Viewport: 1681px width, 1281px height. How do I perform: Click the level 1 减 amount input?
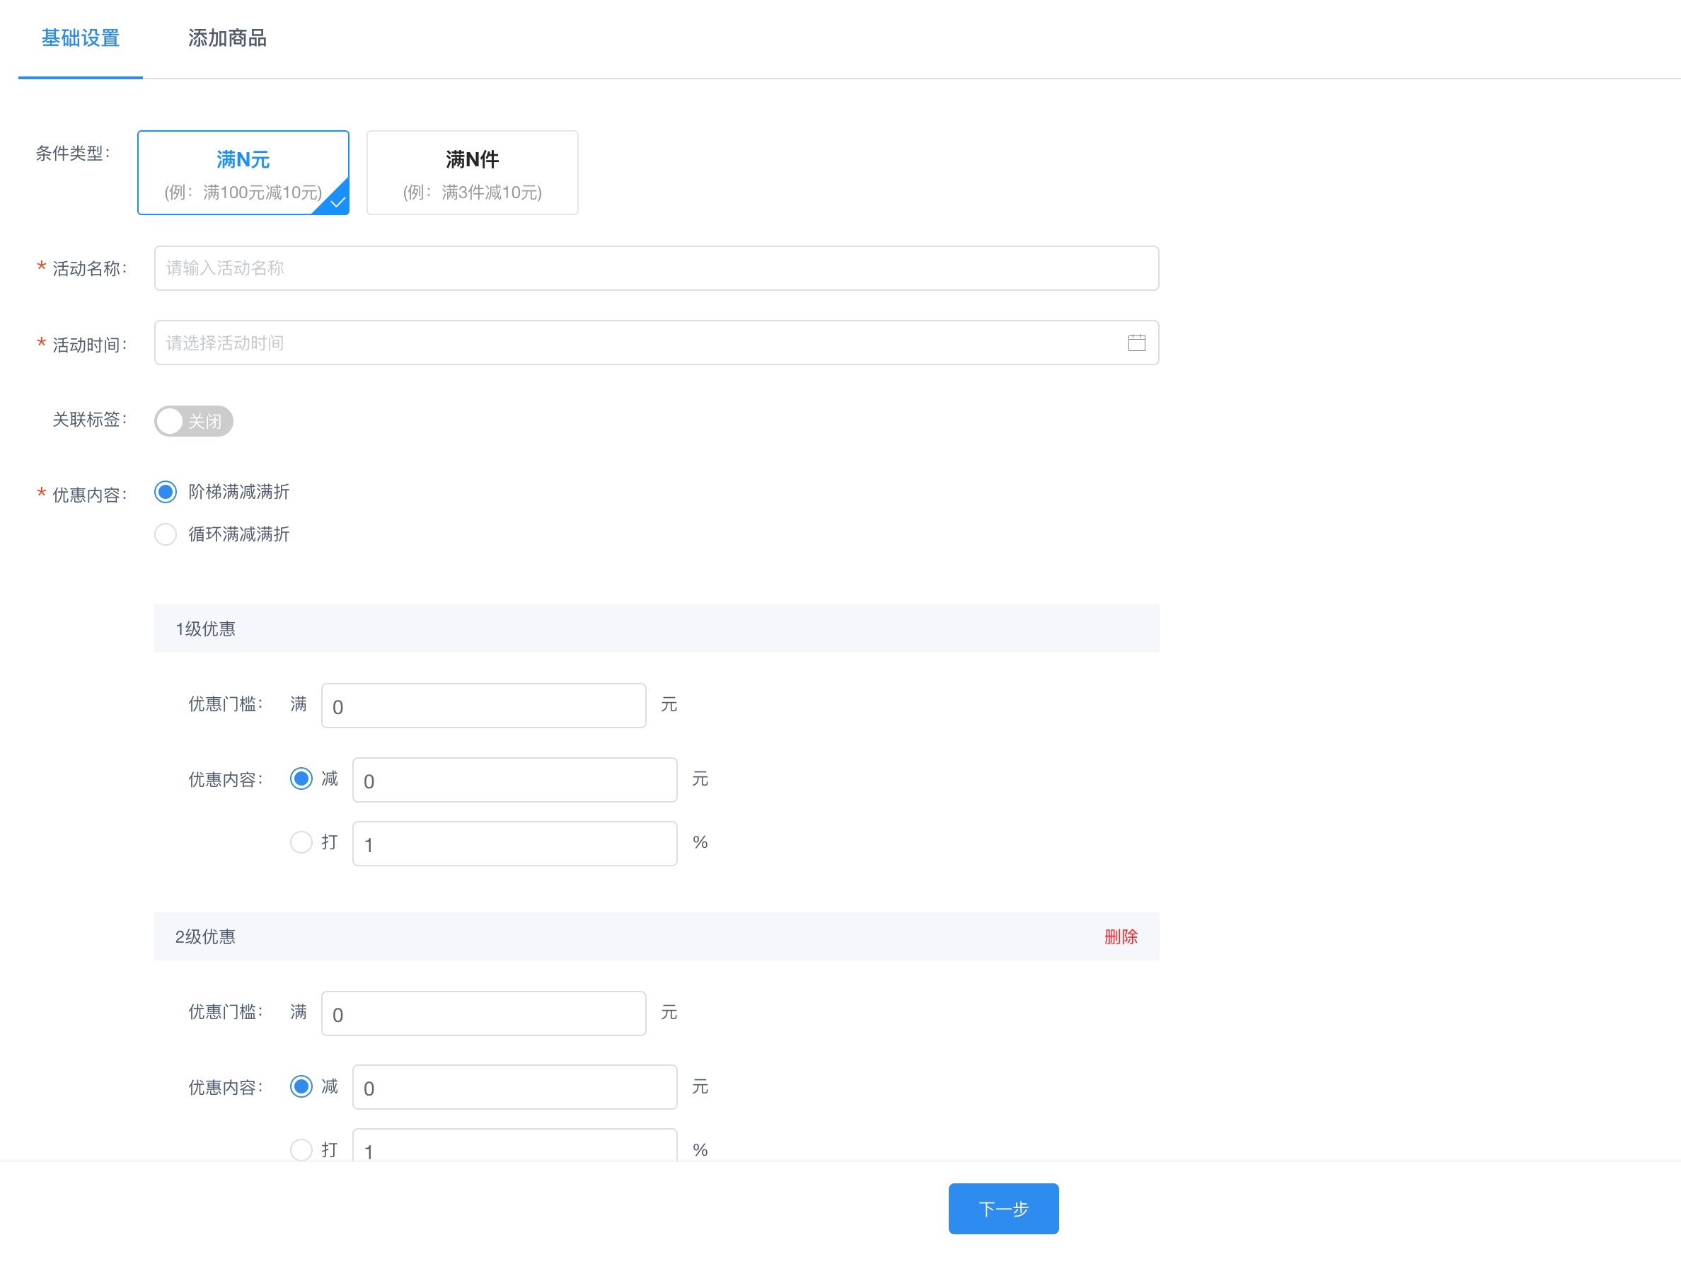(x=514, y=779)
